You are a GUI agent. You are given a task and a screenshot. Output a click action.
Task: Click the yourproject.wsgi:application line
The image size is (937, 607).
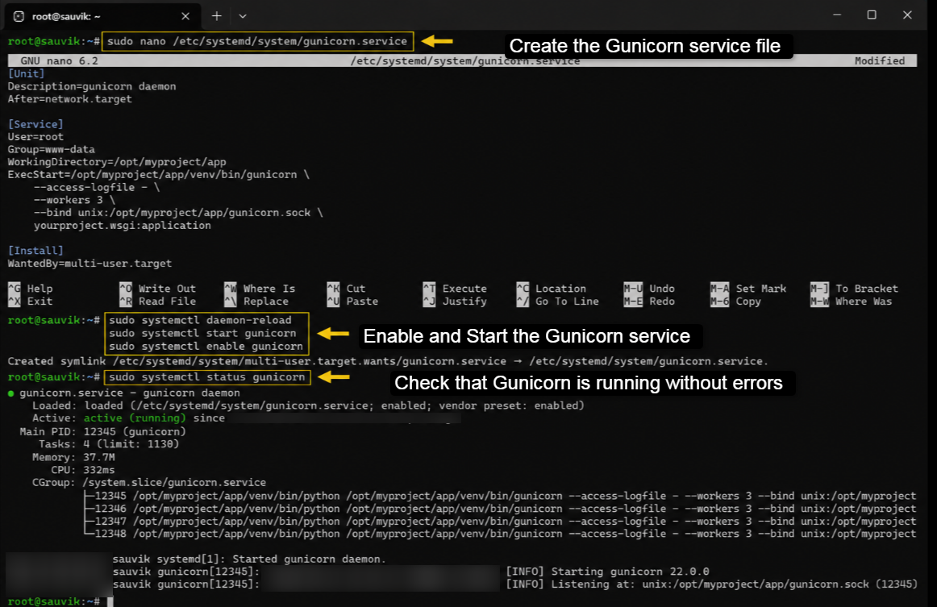click(x=122, y=225)
